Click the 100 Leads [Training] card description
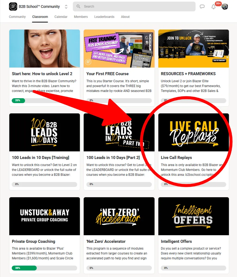 tap(44, 170)
